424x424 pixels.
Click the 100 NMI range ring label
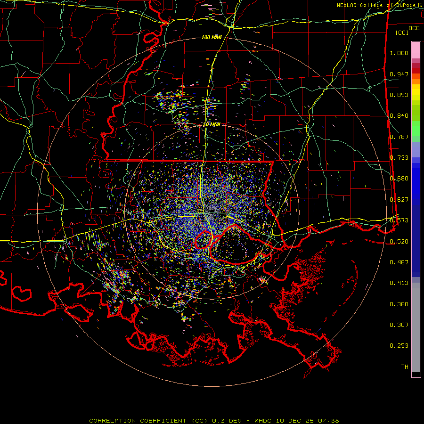click(x=212, y=37)
